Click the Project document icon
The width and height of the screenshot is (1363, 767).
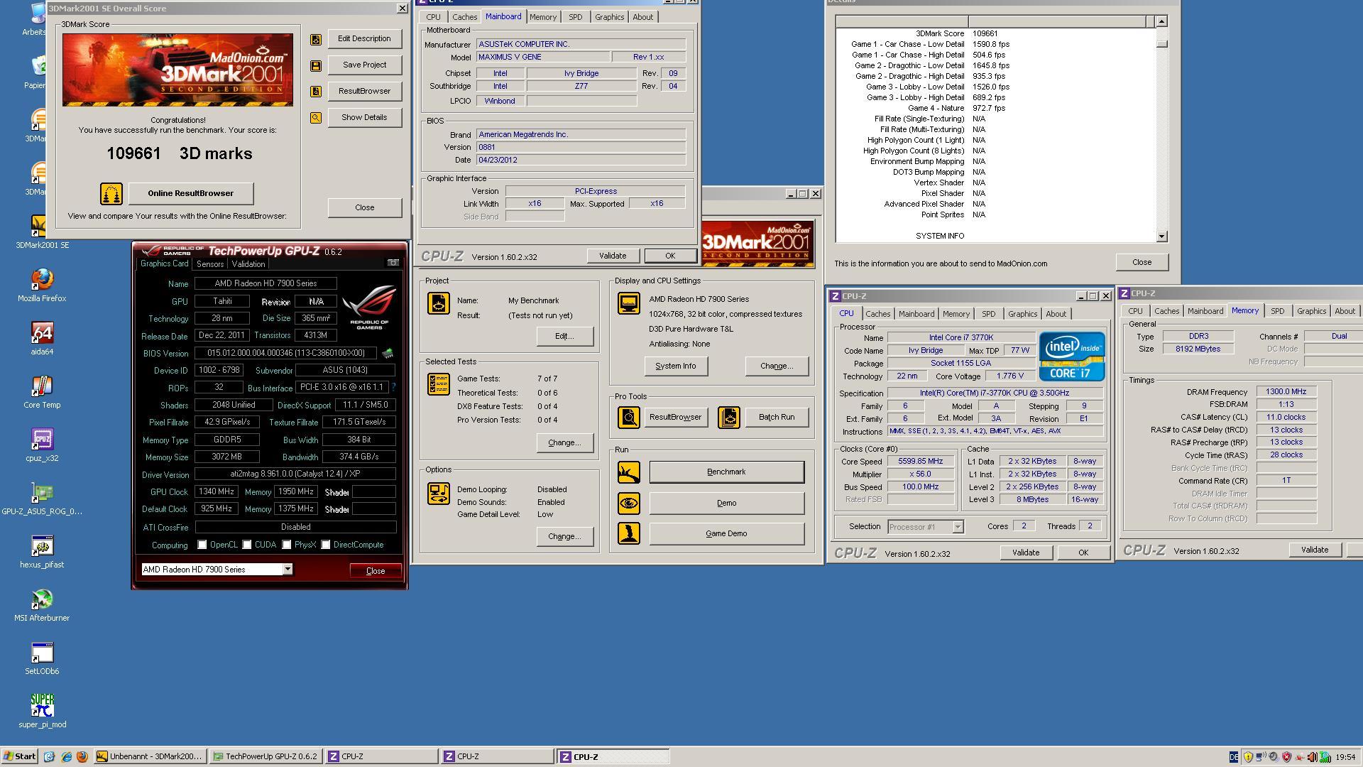(438, 303)
